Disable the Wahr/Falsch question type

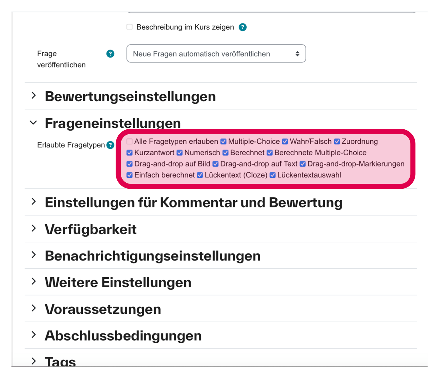click(x=285, y=141)
